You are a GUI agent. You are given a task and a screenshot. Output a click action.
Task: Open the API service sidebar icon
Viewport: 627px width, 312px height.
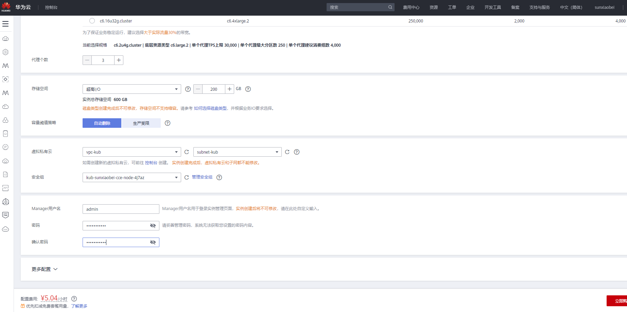pos(5,188)
